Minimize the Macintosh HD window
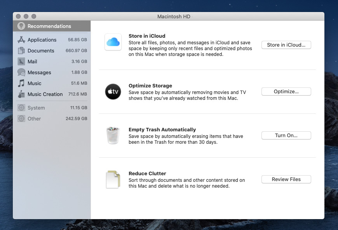 pyautogui.click(x=26, y=16)
